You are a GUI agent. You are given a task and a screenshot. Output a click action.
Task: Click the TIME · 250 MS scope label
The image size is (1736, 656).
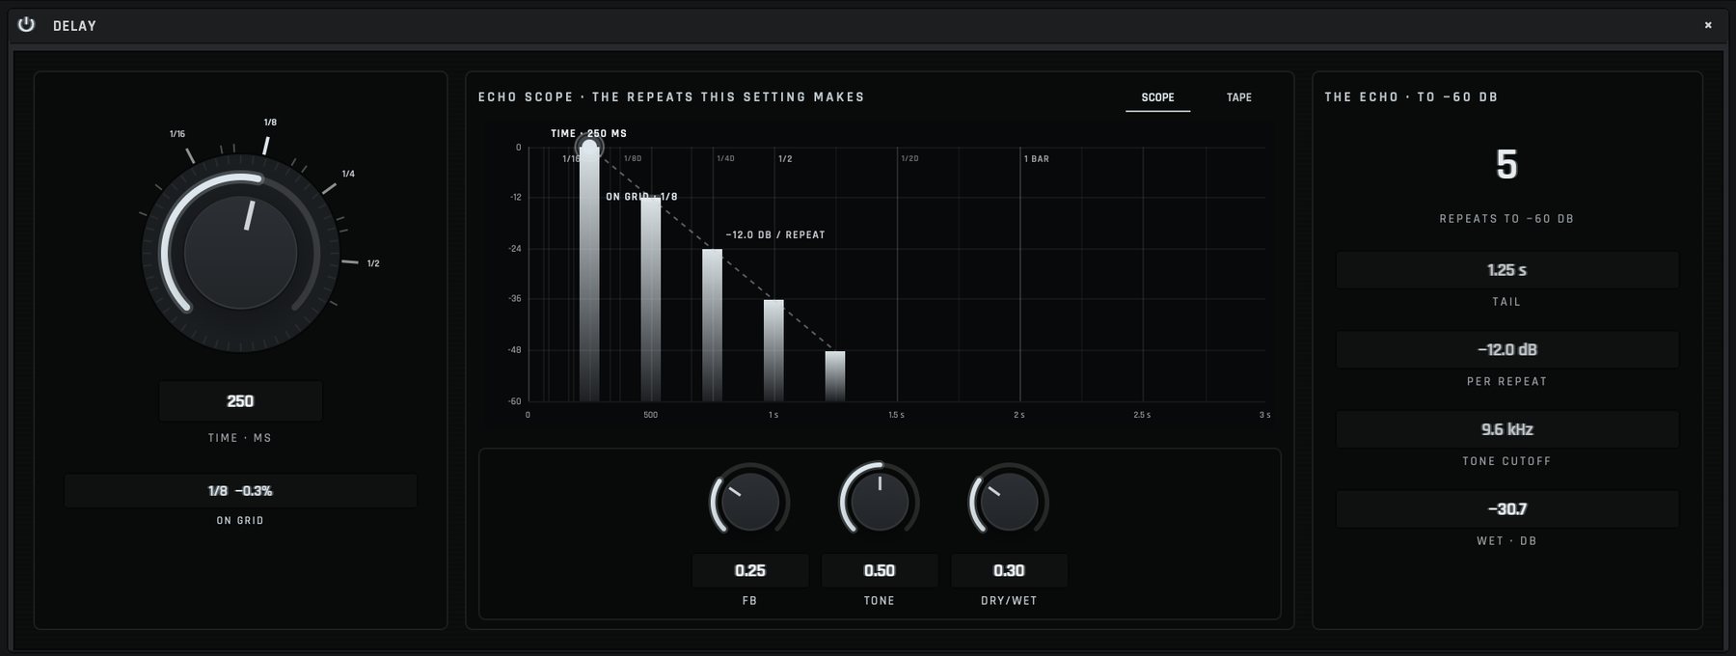click(588, 133)
